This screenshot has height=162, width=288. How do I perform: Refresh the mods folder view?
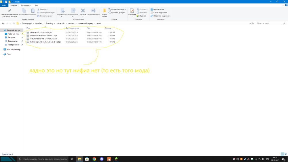(253, 24)
